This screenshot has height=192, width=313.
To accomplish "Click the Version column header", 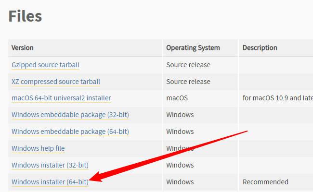I will pos(23,48).
